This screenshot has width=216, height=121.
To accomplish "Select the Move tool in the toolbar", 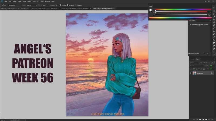I will (x=214, y=8).
